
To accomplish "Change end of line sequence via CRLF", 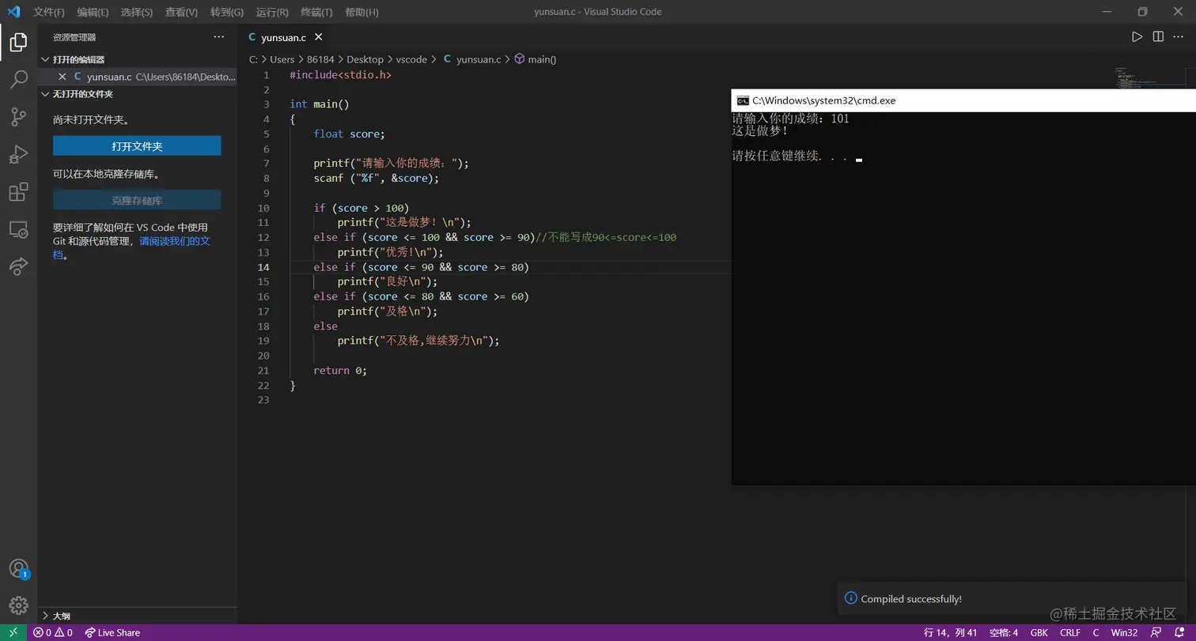I will tap(1070, 632).
